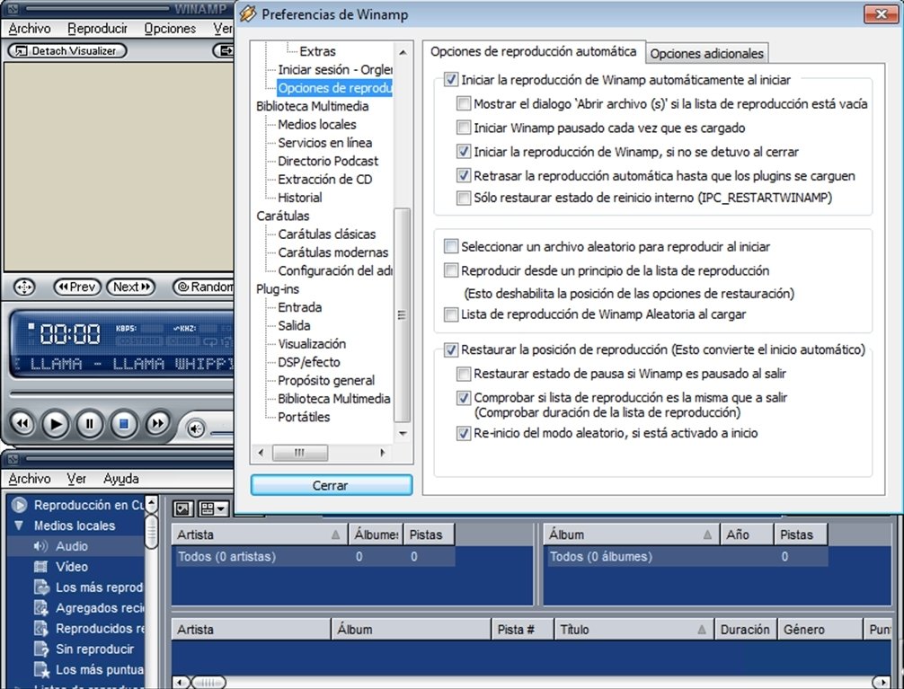Select Reproducción en Curso icon in library
904x689 pixels.
pyautogui.click(x=20, y=505)
